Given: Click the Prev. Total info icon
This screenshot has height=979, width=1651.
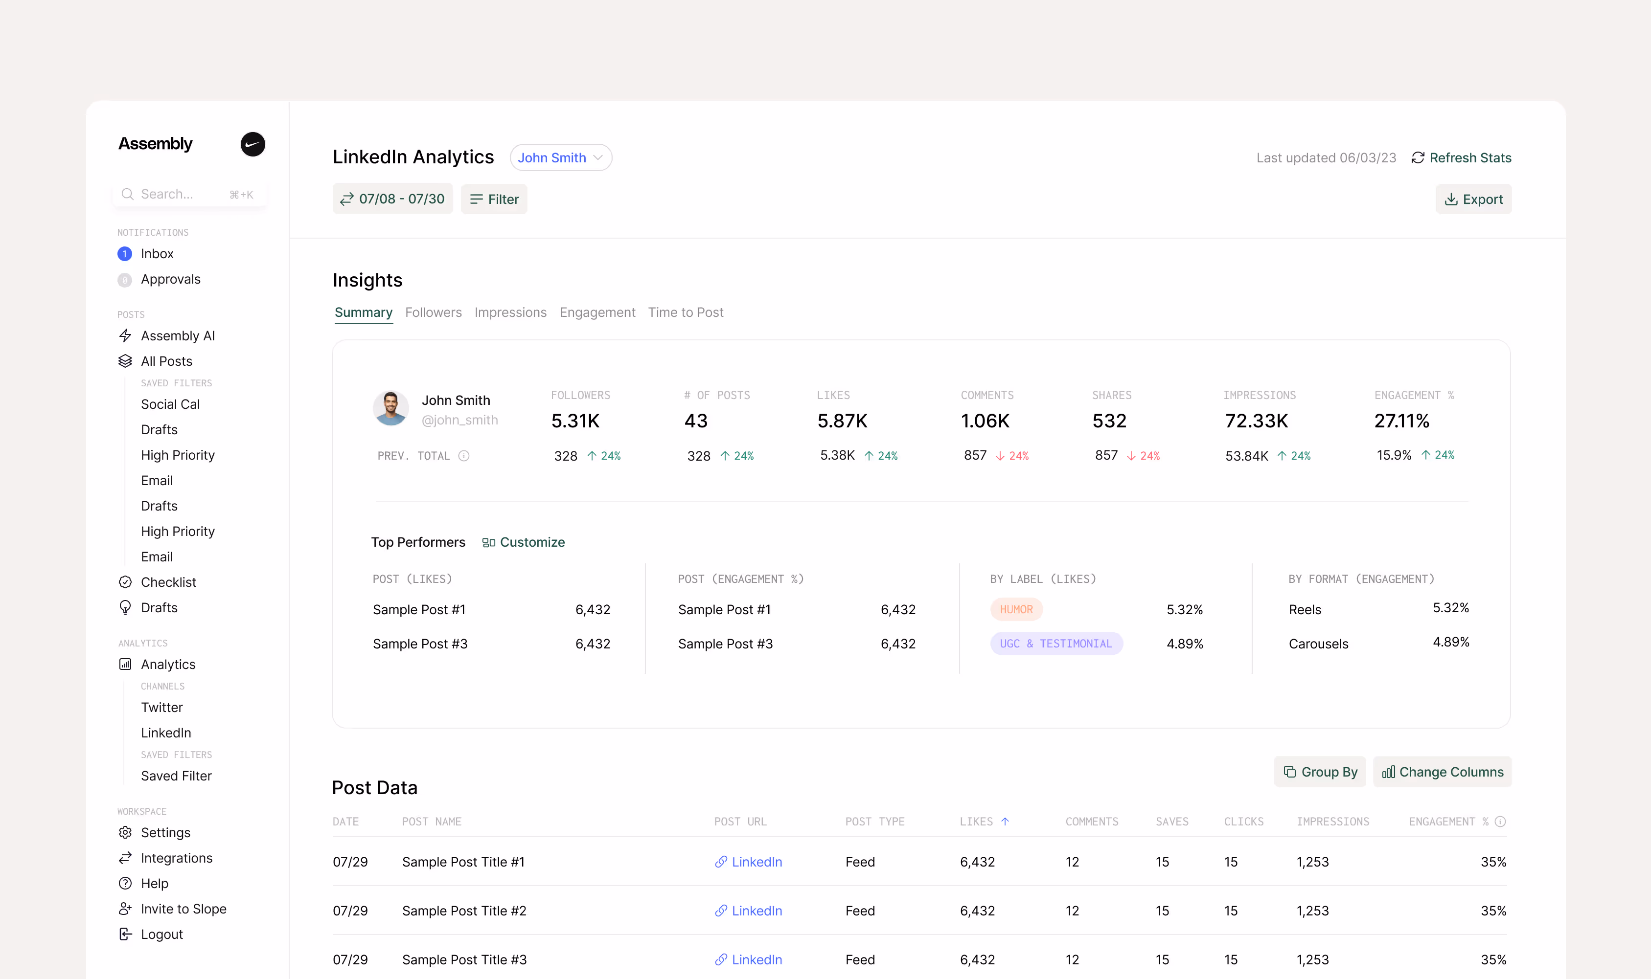Looking at the screenshot, I should [464, 456].
